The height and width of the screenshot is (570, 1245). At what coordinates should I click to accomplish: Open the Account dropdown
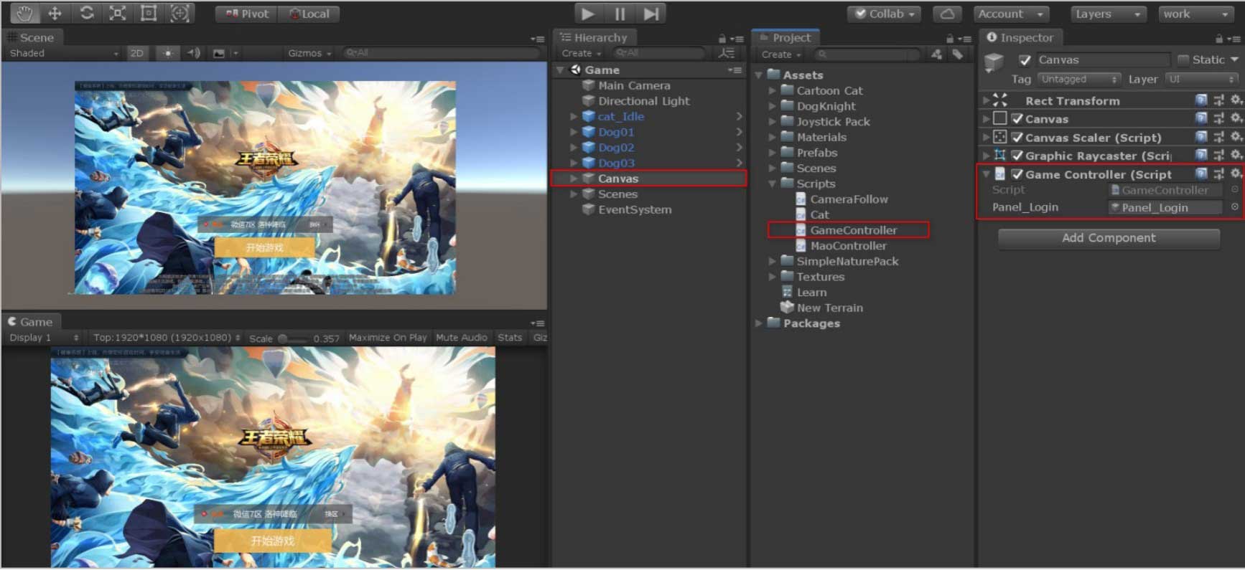(x=1011, y=14)
